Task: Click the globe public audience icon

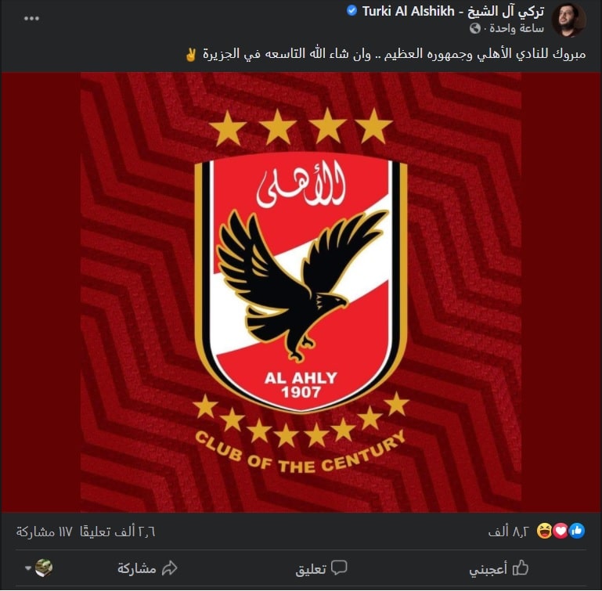Action: 475,28
